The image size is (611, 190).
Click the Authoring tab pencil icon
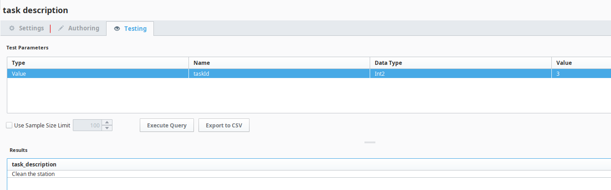coord(61,28)
